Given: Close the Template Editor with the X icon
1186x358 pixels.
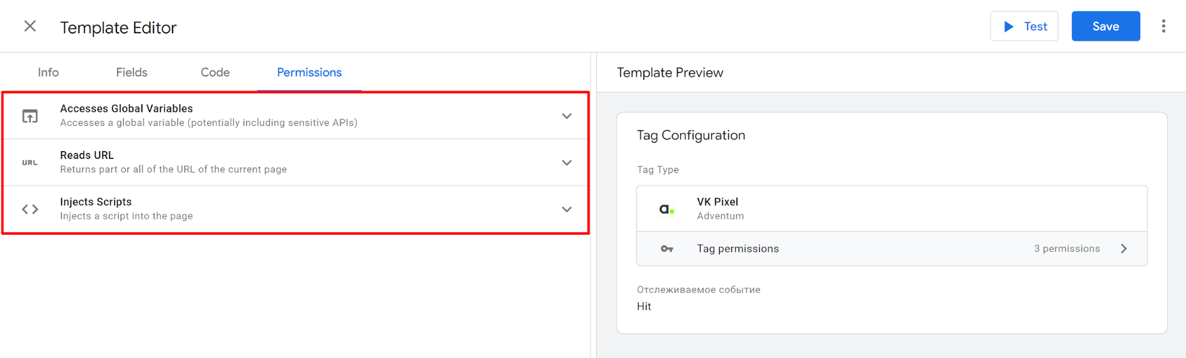Looking at the screenshot, I should tap(30, 27).
